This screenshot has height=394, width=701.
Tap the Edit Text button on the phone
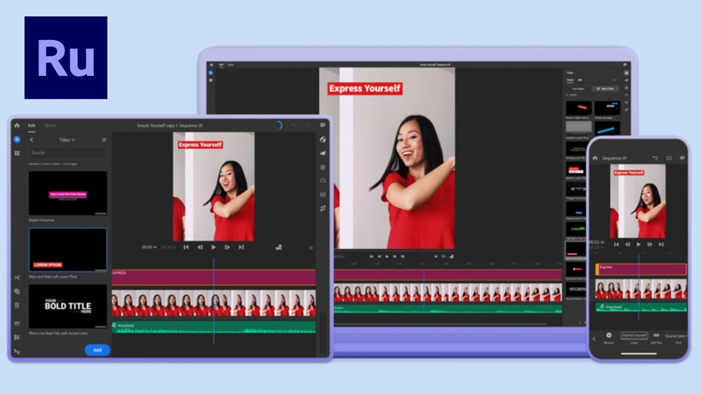(657, 335)
